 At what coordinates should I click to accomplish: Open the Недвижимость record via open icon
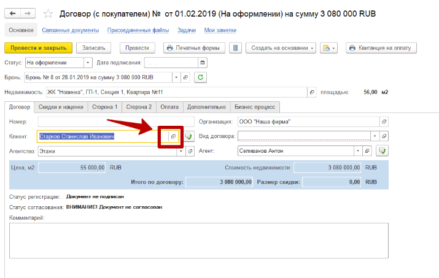click(x=312, y=92)
